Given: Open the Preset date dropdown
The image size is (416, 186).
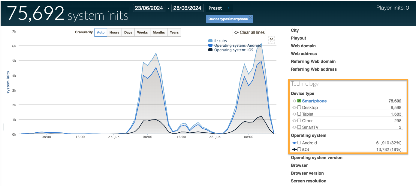Looking at the screenshot, I should (219, 8).
